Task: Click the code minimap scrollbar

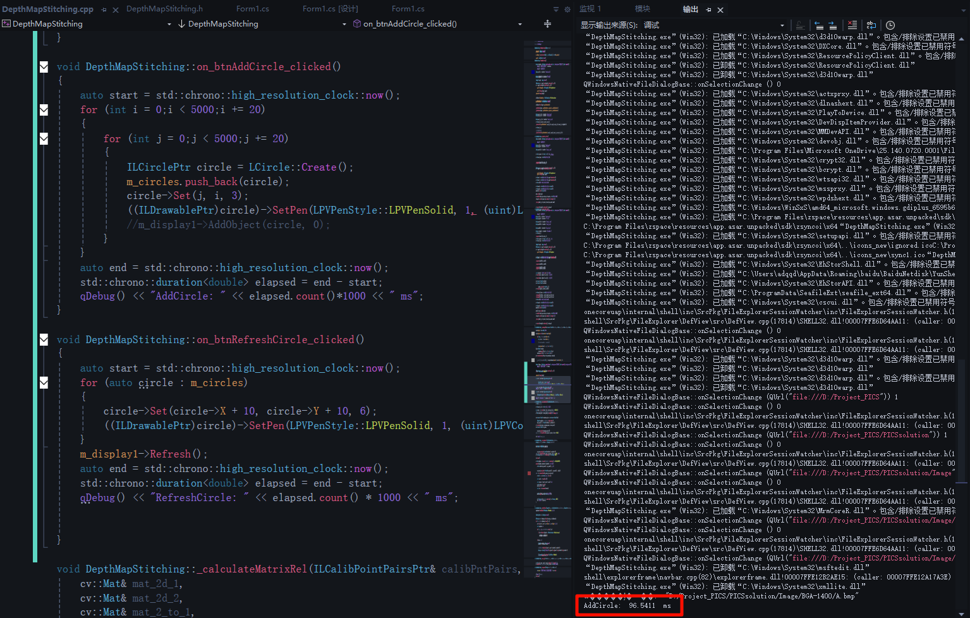Action: (547, 253)
